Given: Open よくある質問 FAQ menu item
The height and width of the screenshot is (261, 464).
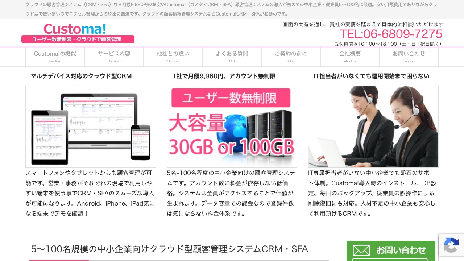Looking at the screenshot, I should click(232, 57).
